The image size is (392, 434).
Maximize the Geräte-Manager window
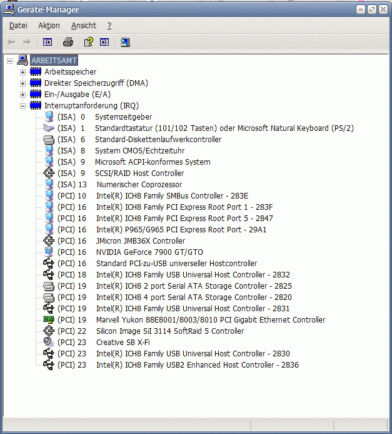coord(372,9)
